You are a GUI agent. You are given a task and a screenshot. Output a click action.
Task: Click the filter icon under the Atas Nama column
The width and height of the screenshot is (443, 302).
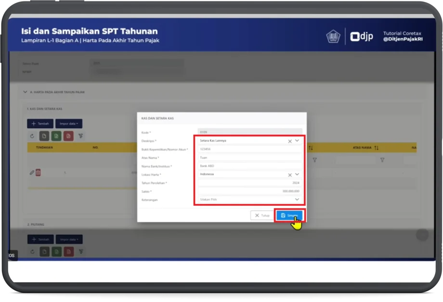click(382, 160)
